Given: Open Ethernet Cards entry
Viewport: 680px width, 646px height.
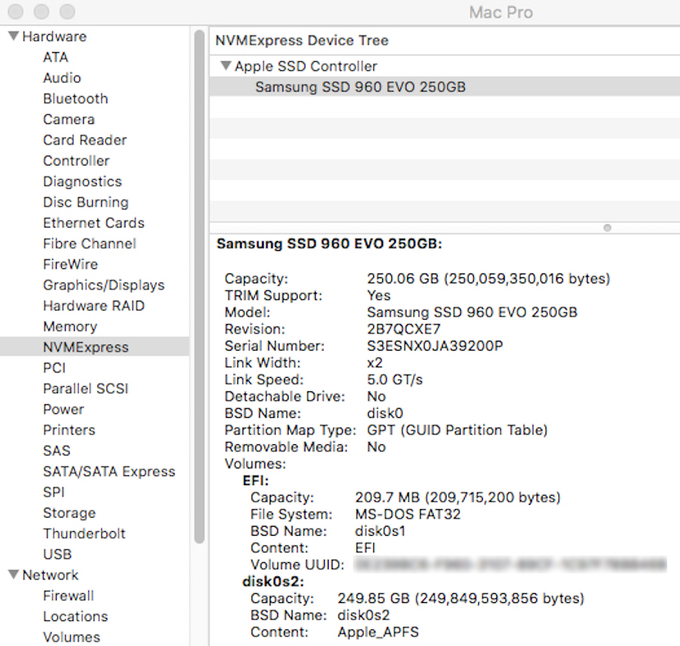Looking at the screenshot, I should [94, 223].
